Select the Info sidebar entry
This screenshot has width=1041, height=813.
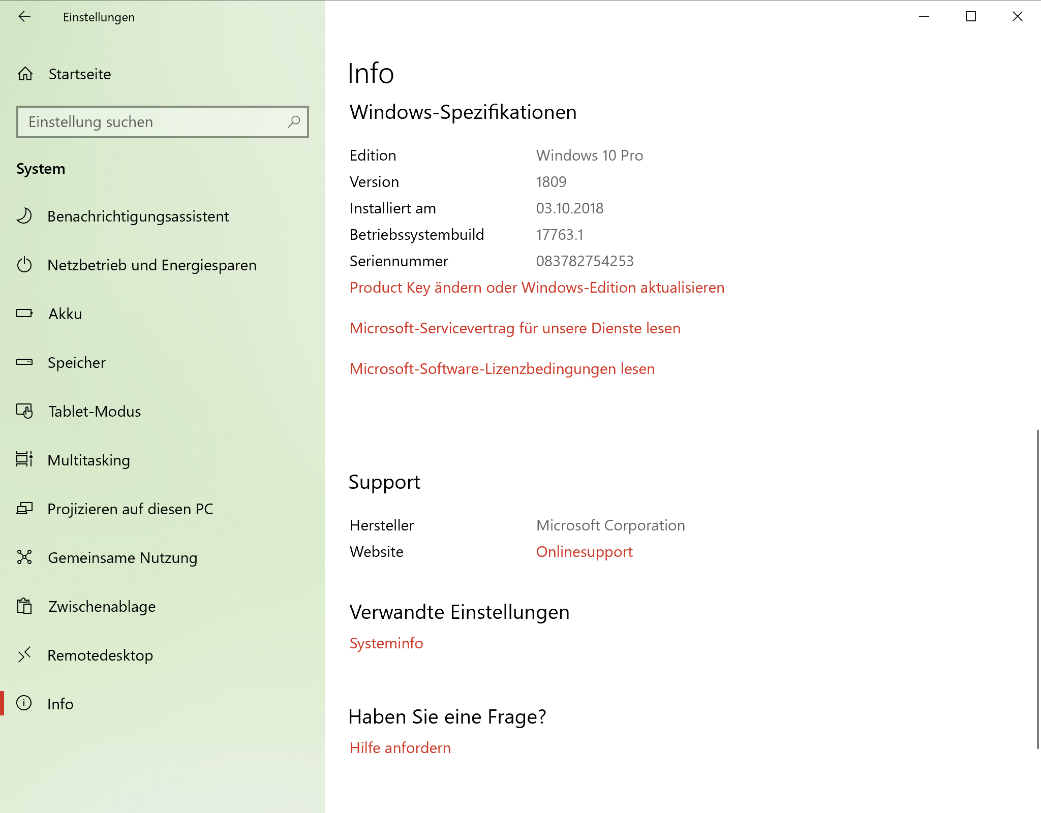pos(163,704)
